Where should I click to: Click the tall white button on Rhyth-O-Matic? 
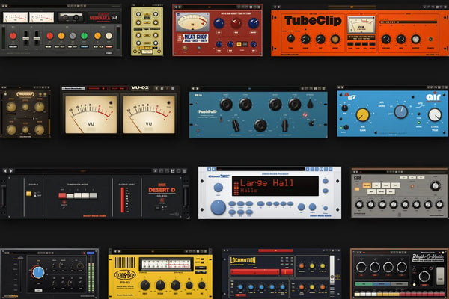[x=440, y=276]
